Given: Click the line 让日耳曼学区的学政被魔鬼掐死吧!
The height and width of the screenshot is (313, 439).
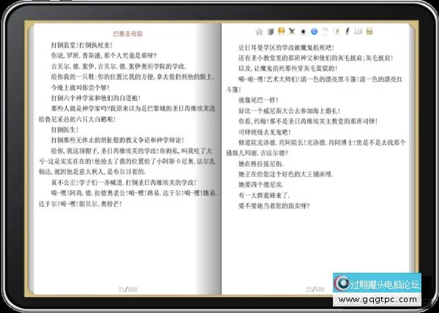Looking at the screenshot, I should pos(286,48).
